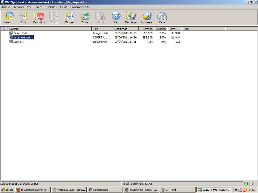
Task: Expand hidden tray icons chevron
Action: (x=236, y=190)
